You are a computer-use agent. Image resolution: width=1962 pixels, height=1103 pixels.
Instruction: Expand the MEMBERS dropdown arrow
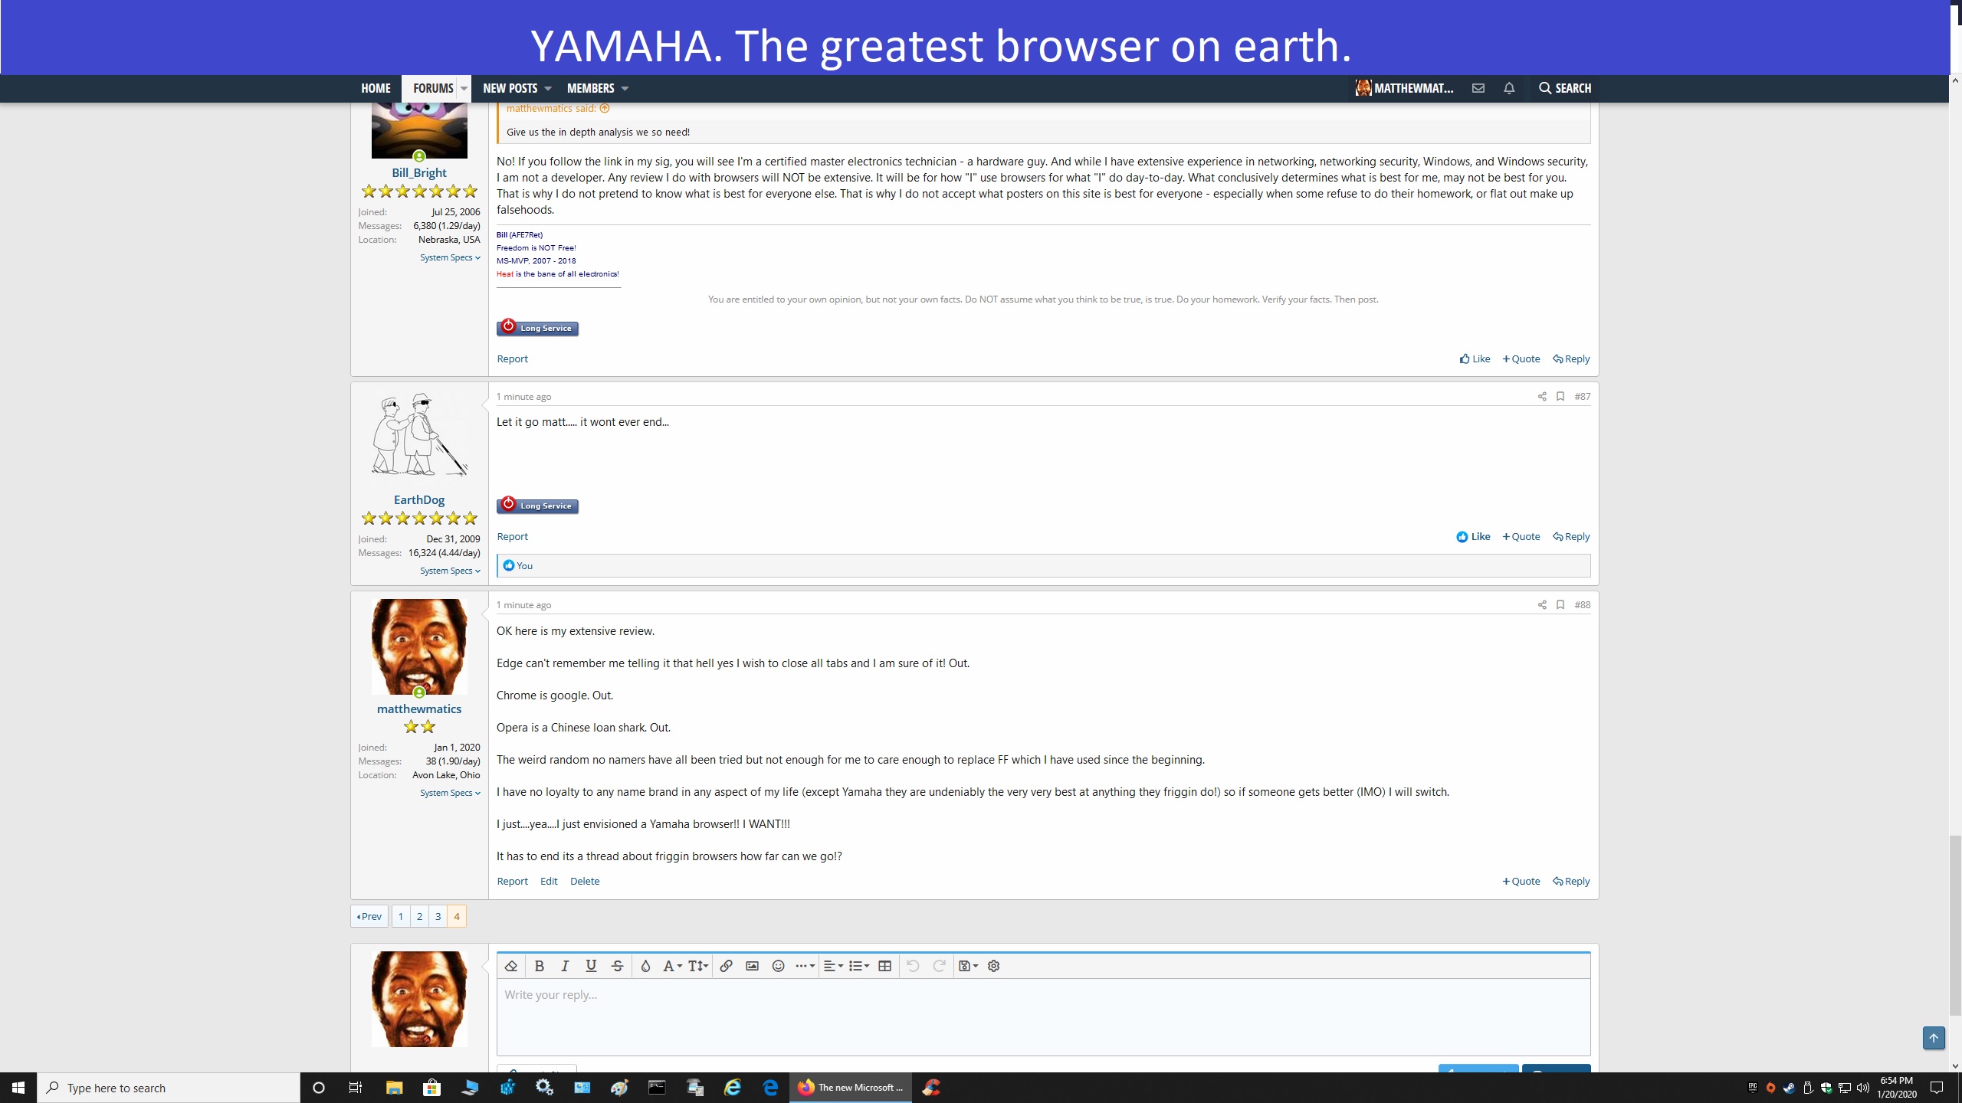pyautogui.click(x=625, y=88)
